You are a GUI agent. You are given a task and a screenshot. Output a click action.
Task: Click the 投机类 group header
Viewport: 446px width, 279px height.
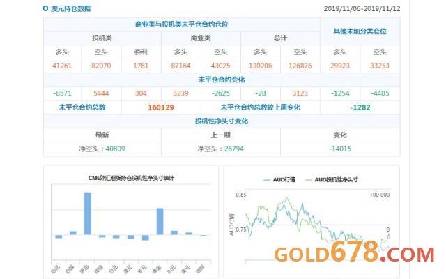[102, 38]
